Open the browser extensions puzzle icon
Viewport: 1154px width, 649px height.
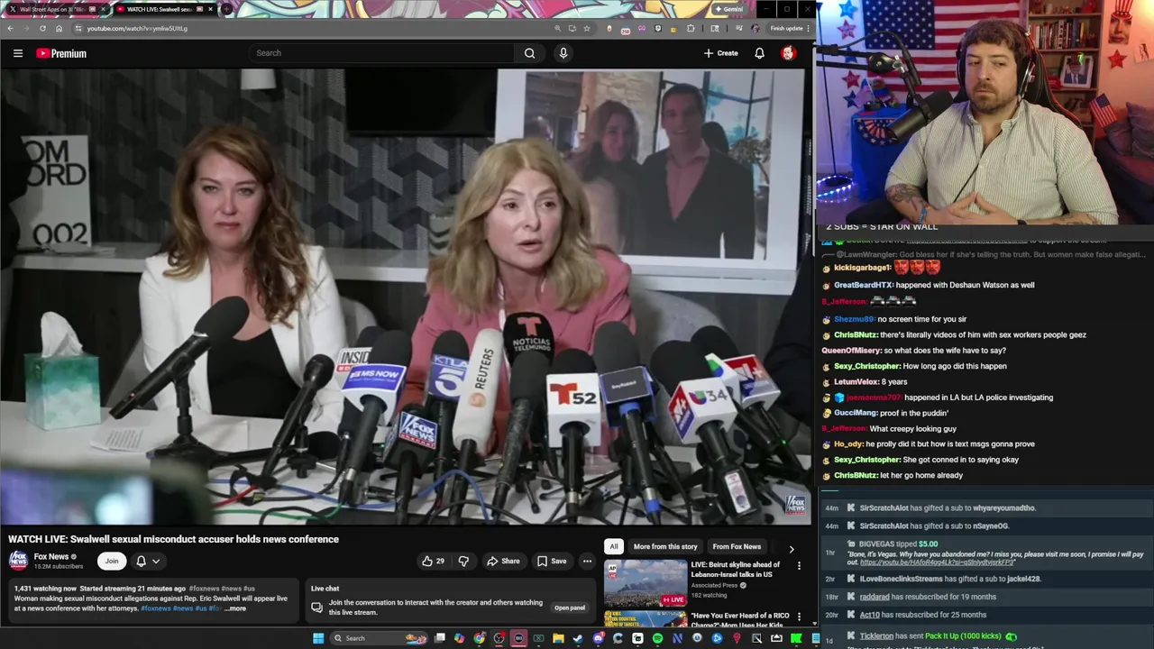click(691, 28)
